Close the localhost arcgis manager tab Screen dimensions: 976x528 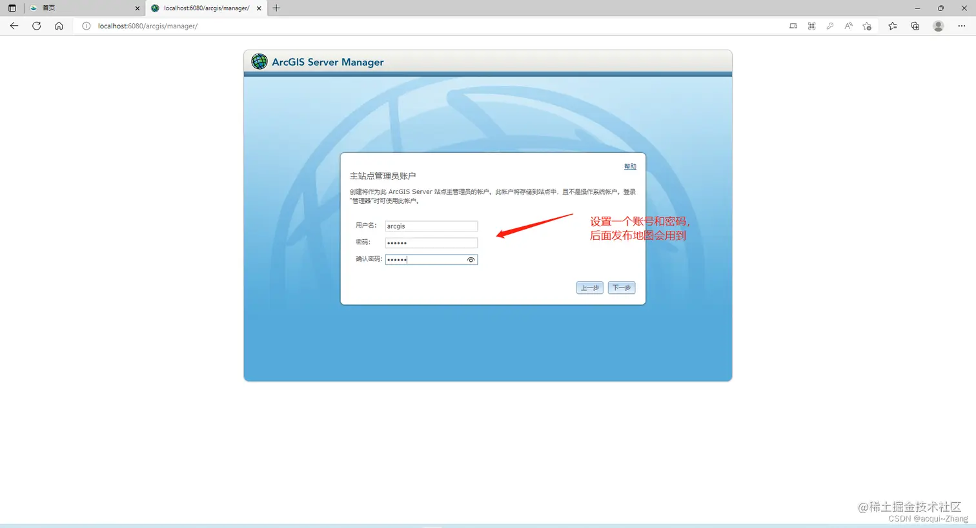pyautogui.click(x=259, y=8)
